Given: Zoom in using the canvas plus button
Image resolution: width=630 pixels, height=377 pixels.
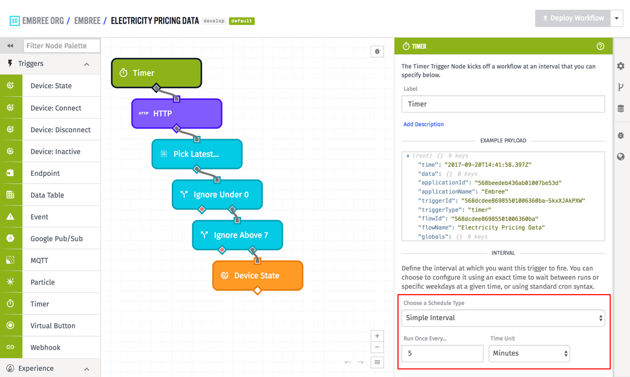Looking at the screenshot, I should click(x=377, y=336).
